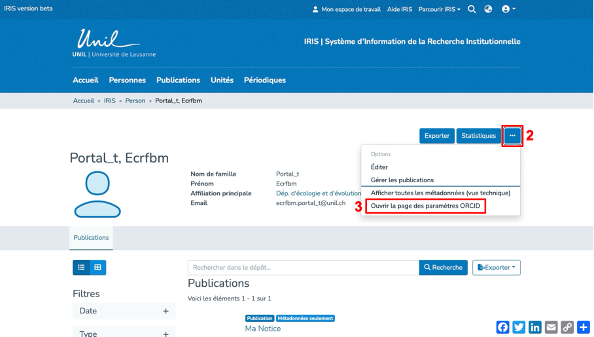Click the search magnifier icon in header
Screen dimensions: 594x337
472,9
